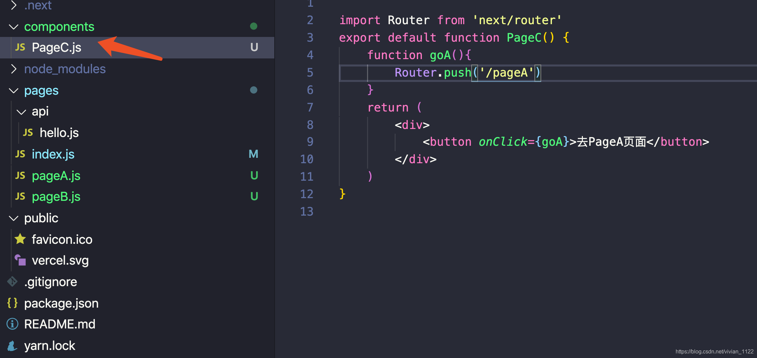Screen dimensions: 757x358
Task: Click the blue status dot on pages folder
Action: pos(254,90)
